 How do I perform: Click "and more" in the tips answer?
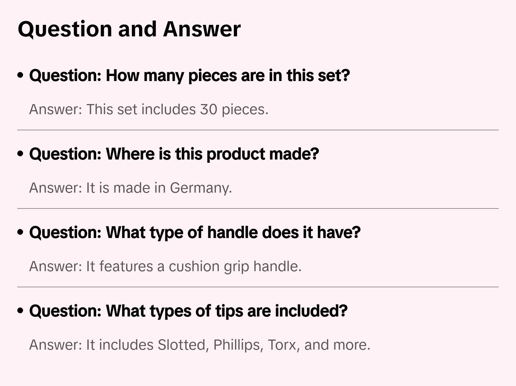(x=337, y=345)
